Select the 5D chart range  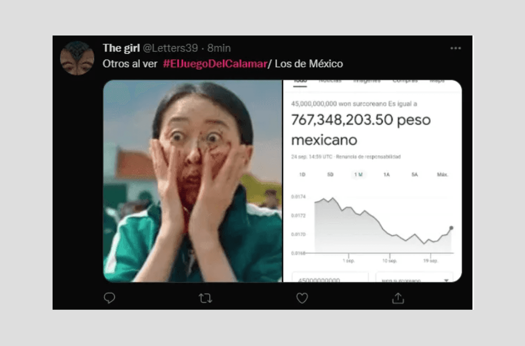330,175
